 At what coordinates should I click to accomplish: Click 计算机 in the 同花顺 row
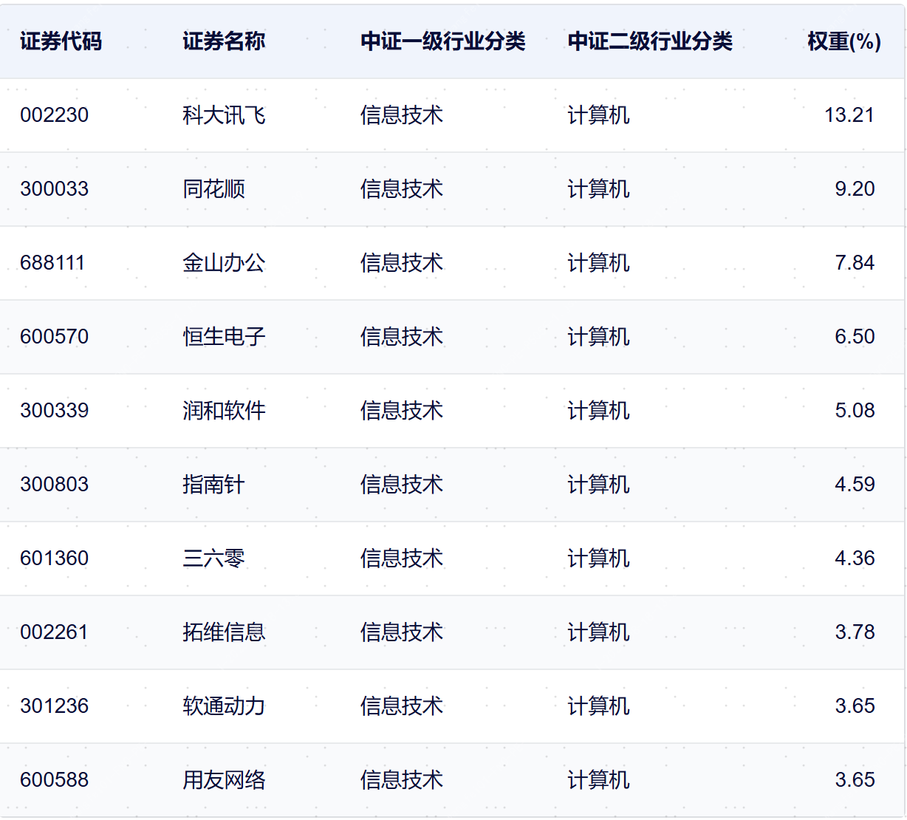pos(598,189)
